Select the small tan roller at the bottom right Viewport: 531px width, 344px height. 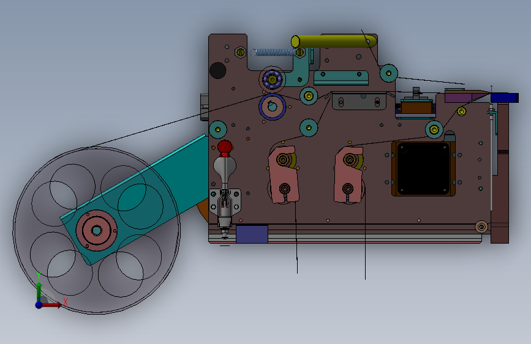481,226
